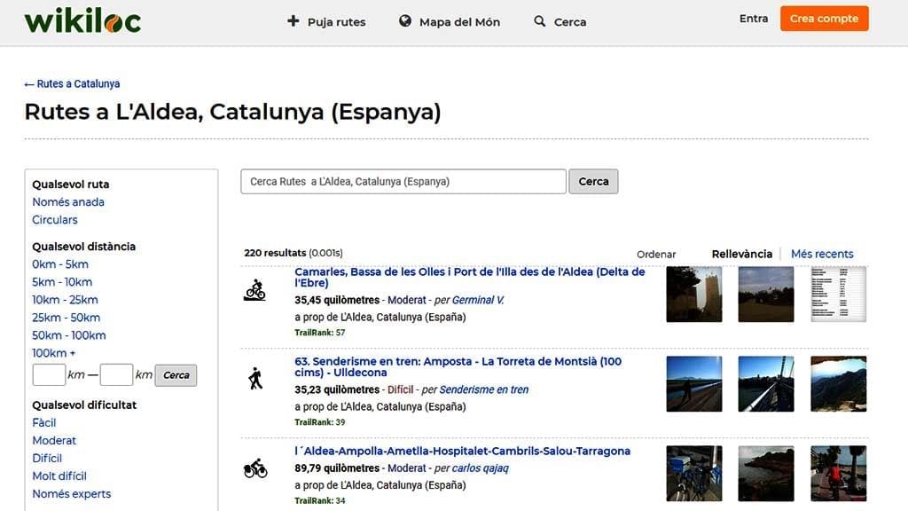The image size is (908, 511).
Task: Click the TrailRank: 57 label
Action: 319,333
